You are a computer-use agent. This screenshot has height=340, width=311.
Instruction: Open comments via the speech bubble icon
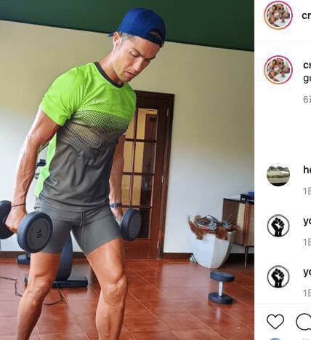tap(304, 322)
